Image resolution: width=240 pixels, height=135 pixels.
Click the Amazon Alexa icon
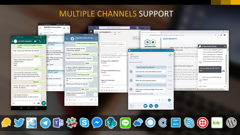click(176, 123)
